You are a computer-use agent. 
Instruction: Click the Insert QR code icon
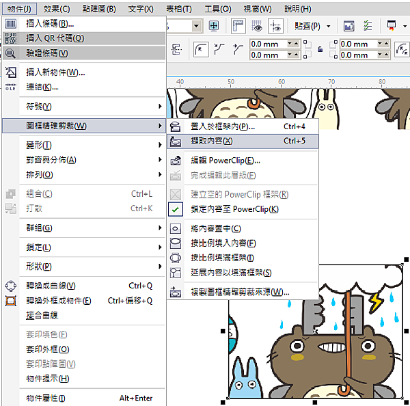[11, 38]
